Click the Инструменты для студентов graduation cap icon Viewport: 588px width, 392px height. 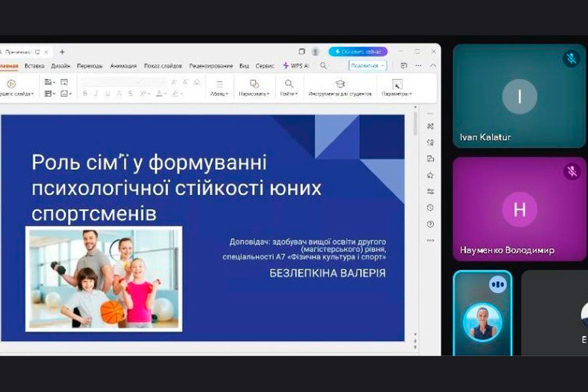pos(340,84)
